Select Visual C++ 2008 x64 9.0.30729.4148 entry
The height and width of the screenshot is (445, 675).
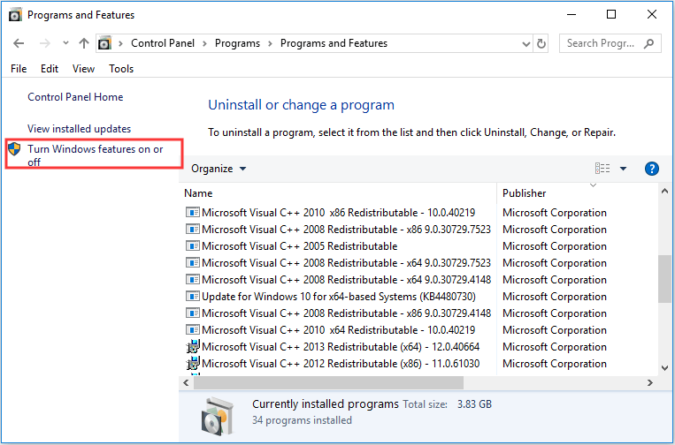click(x=338, y=280)
